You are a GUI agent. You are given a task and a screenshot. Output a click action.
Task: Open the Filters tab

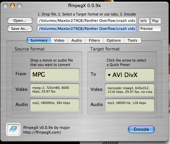click(x=94, y=40)
